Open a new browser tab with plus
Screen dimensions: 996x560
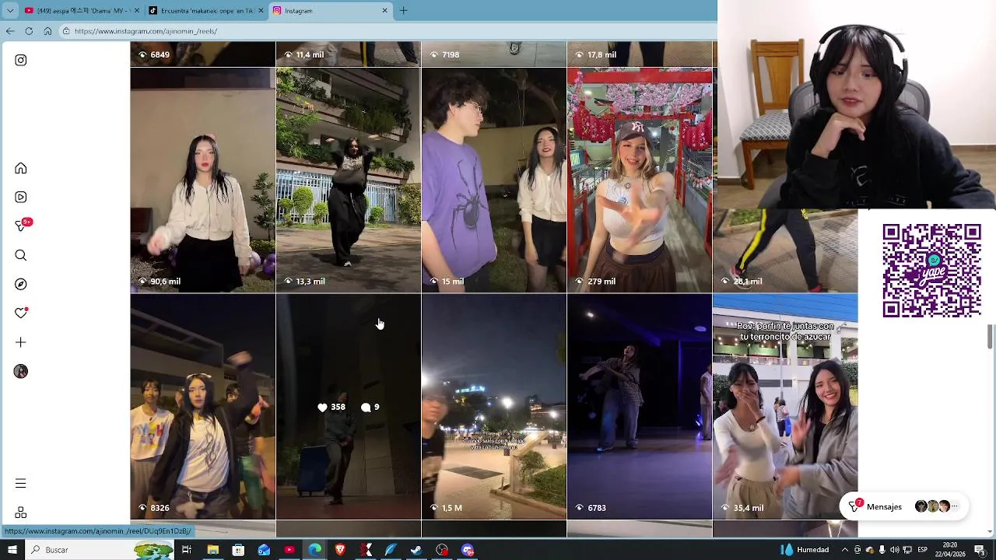point(403,11)
